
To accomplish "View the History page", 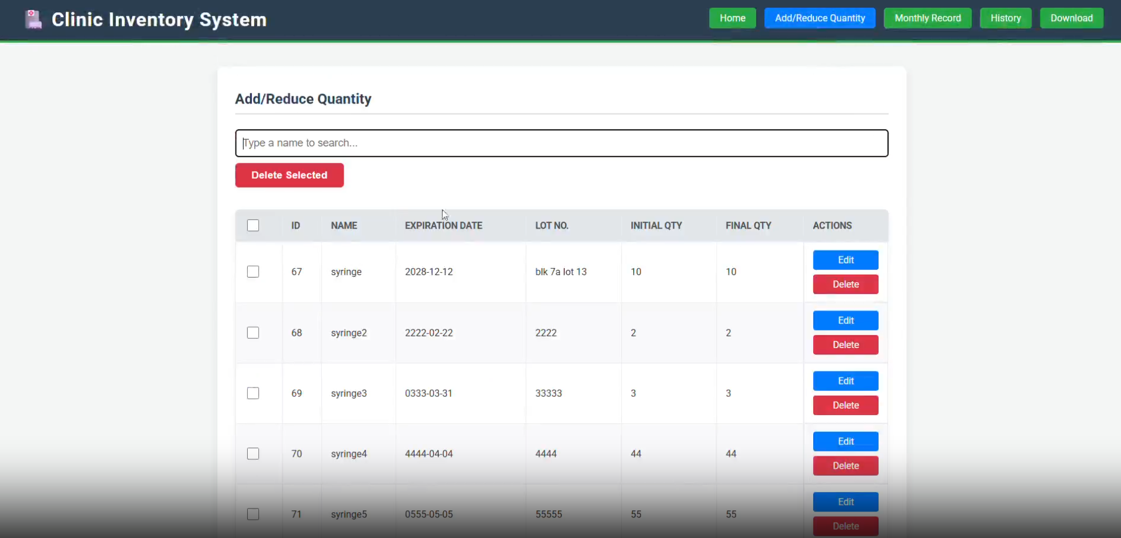I will (x=1005, y=18).
